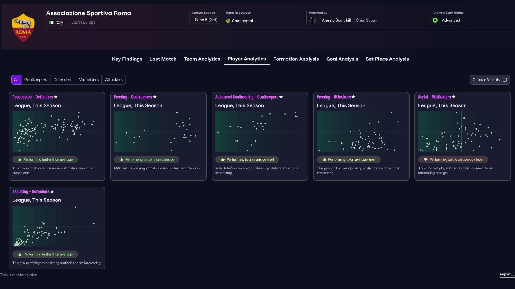Screen dimensions: 515x289
Task: Click star on Advanced Goalkeeping - Goalkeepers card
Action: (x=281, y=97)
